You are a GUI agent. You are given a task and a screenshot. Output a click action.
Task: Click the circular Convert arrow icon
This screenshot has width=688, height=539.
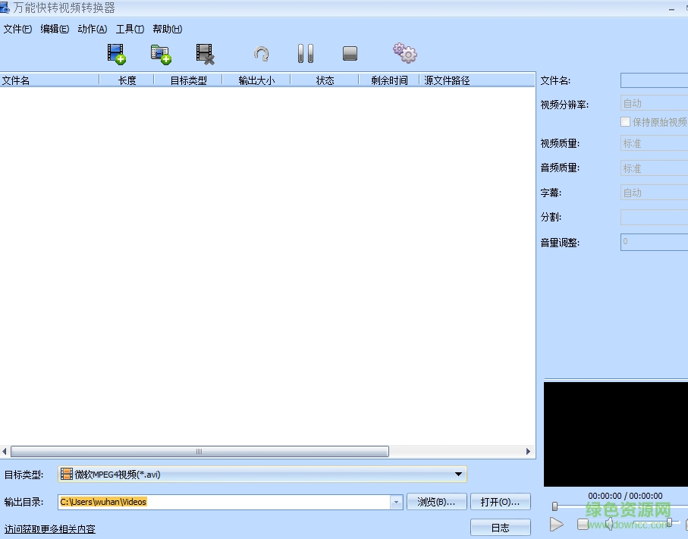coord(260,52)
